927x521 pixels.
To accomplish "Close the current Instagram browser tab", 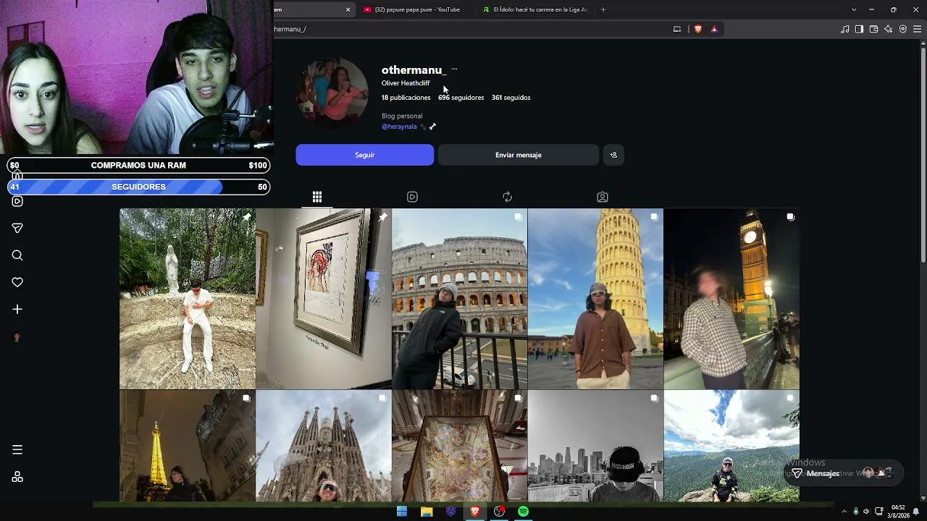I will pos(348,9).
